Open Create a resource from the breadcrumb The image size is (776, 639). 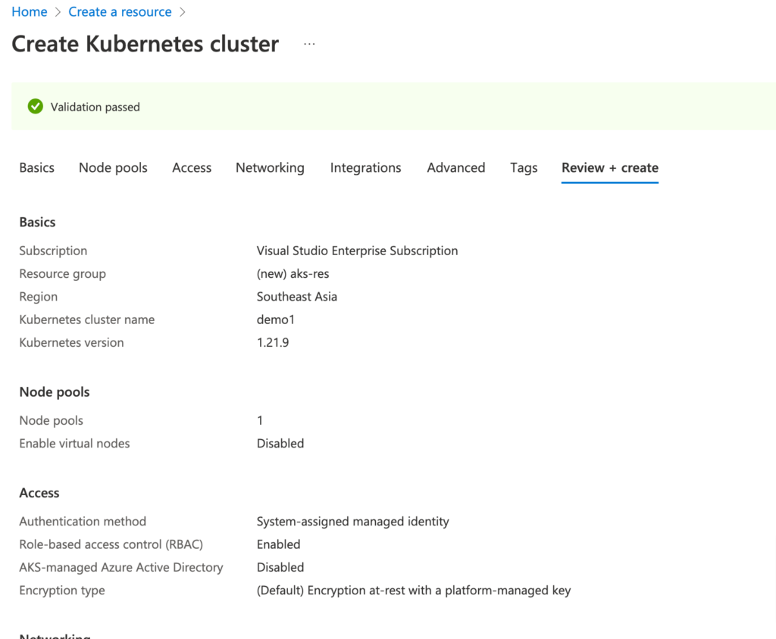pyautogui.click(x=120, y=11)
